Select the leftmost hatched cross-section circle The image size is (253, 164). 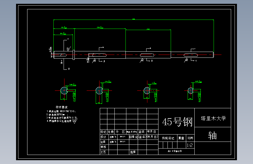[64, 90]
